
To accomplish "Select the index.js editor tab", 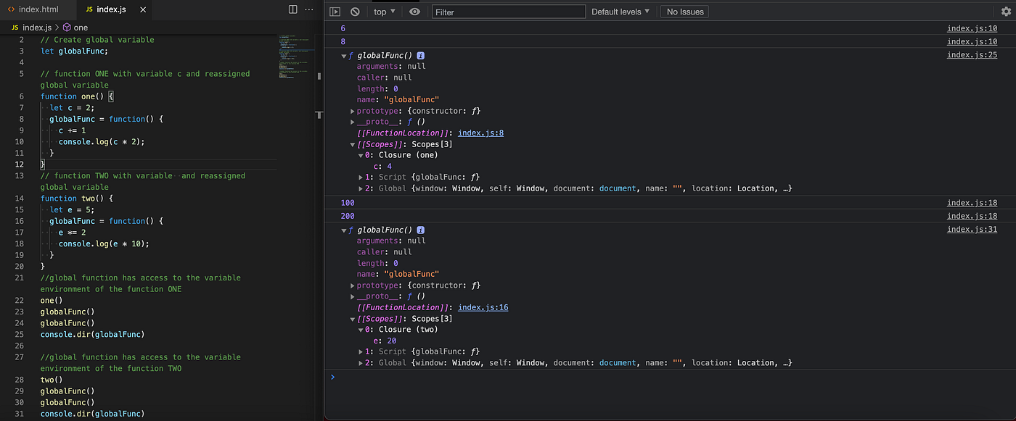I will pyautogui.click(x=108, y=9).
